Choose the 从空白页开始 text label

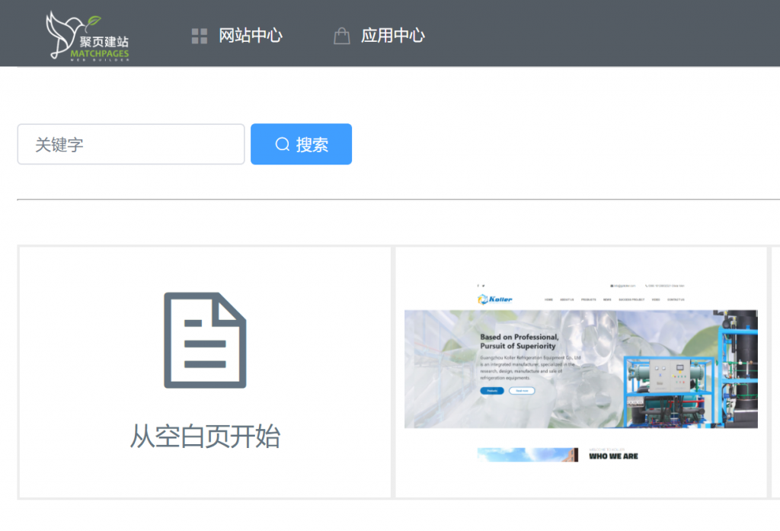coord(205,437)
